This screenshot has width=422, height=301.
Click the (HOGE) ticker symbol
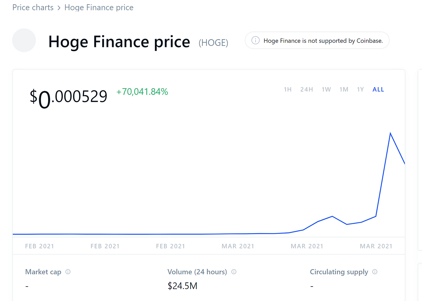[x=213, y=43]
